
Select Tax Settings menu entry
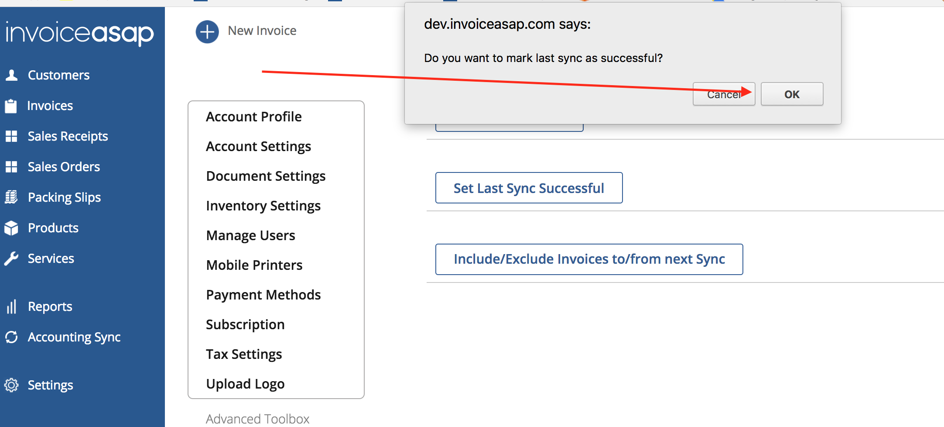pyautogui.click(x=244, y=354)
